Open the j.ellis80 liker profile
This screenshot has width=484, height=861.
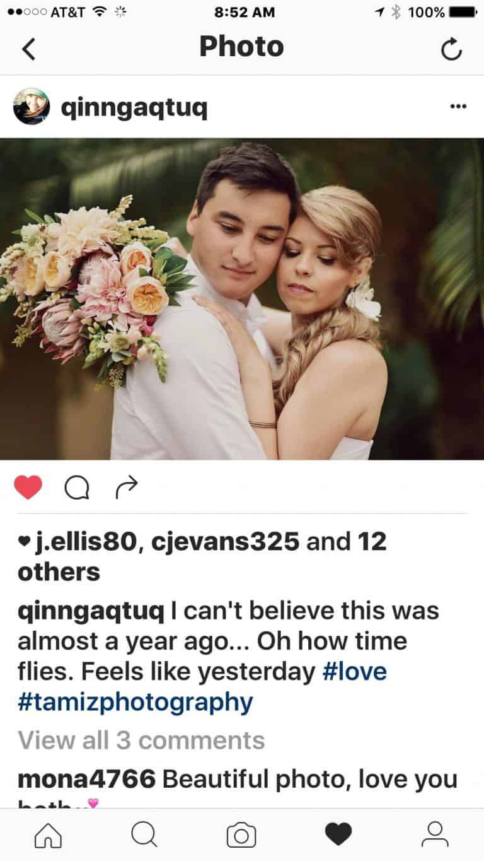86,541
